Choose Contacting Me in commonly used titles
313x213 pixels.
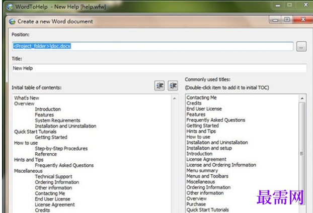201,97
